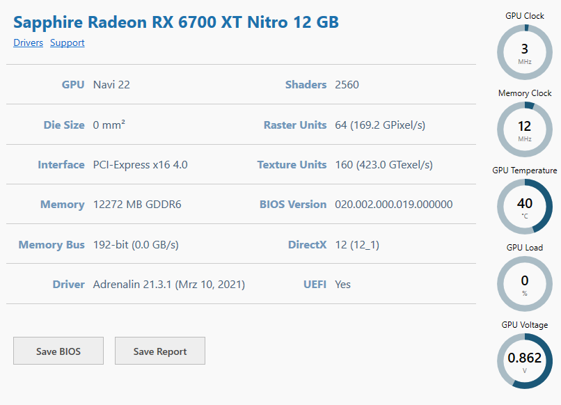Viewport: 561px width, 405px height.
Task: Open the Drivers link
Action: [28, 42]
